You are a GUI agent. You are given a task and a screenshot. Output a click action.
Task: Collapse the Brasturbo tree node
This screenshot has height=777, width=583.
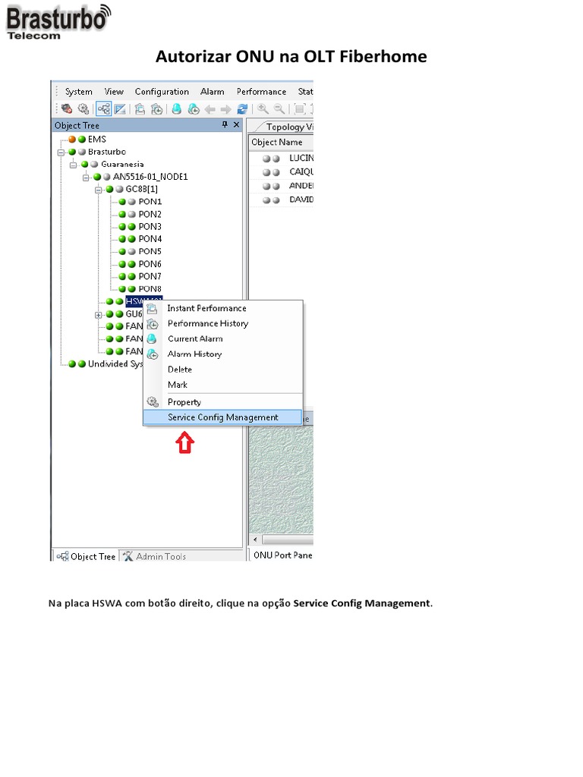[x=61, y=152]
